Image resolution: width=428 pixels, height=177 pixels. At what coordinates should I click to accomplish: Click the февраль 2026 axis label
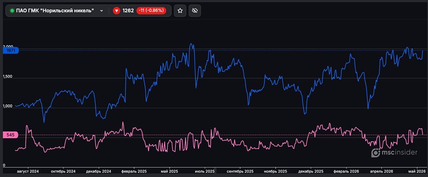tap(346, 171)
